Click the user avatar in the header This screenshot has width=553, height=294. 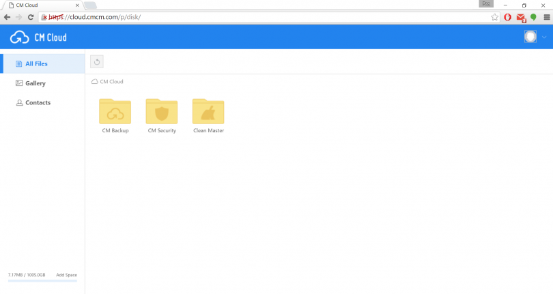tap(530, 37)
